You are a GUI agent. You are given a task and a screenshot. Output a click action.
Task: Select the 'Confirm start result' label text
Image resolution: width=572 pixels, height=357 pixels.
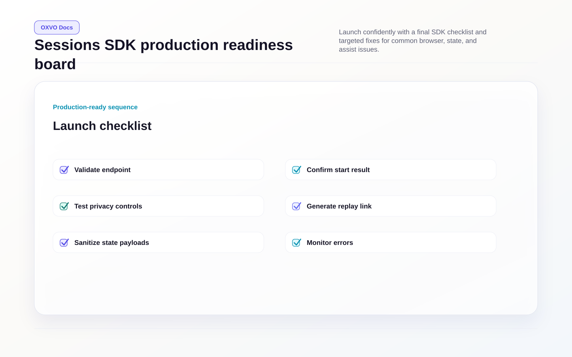[338, 170]
